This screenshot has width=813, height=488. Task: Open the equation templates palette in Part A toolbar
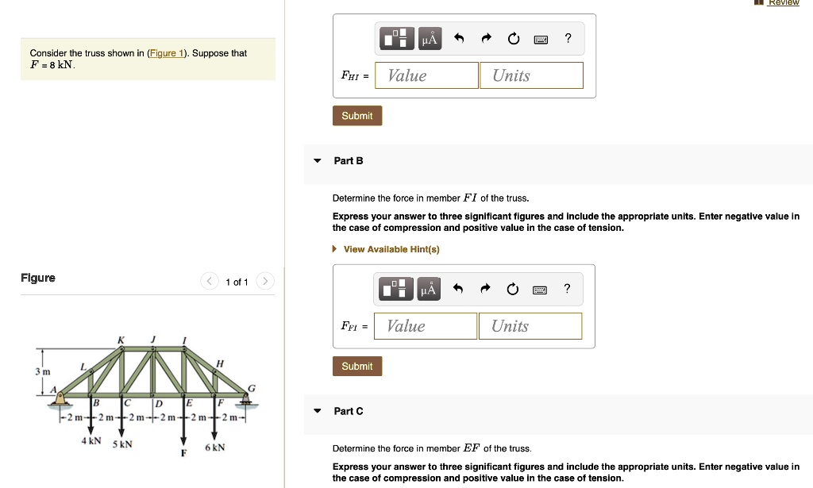point(397,37)
